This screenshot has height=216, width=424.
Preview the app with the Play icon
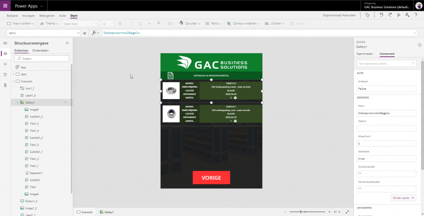(x=399, y=15)
